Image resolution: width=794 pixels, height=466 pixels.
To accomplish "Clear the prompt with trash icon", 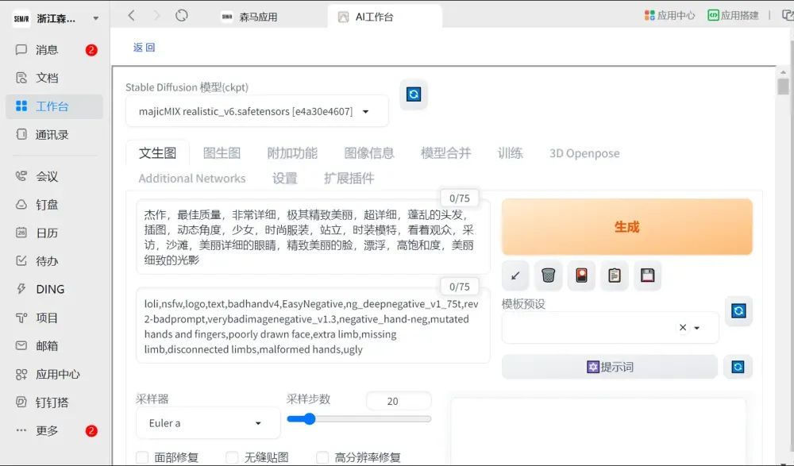I will tap(549, 275).
